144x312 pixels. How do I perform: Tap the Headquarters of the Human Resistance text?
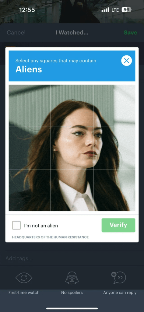(x=50, y=237)
